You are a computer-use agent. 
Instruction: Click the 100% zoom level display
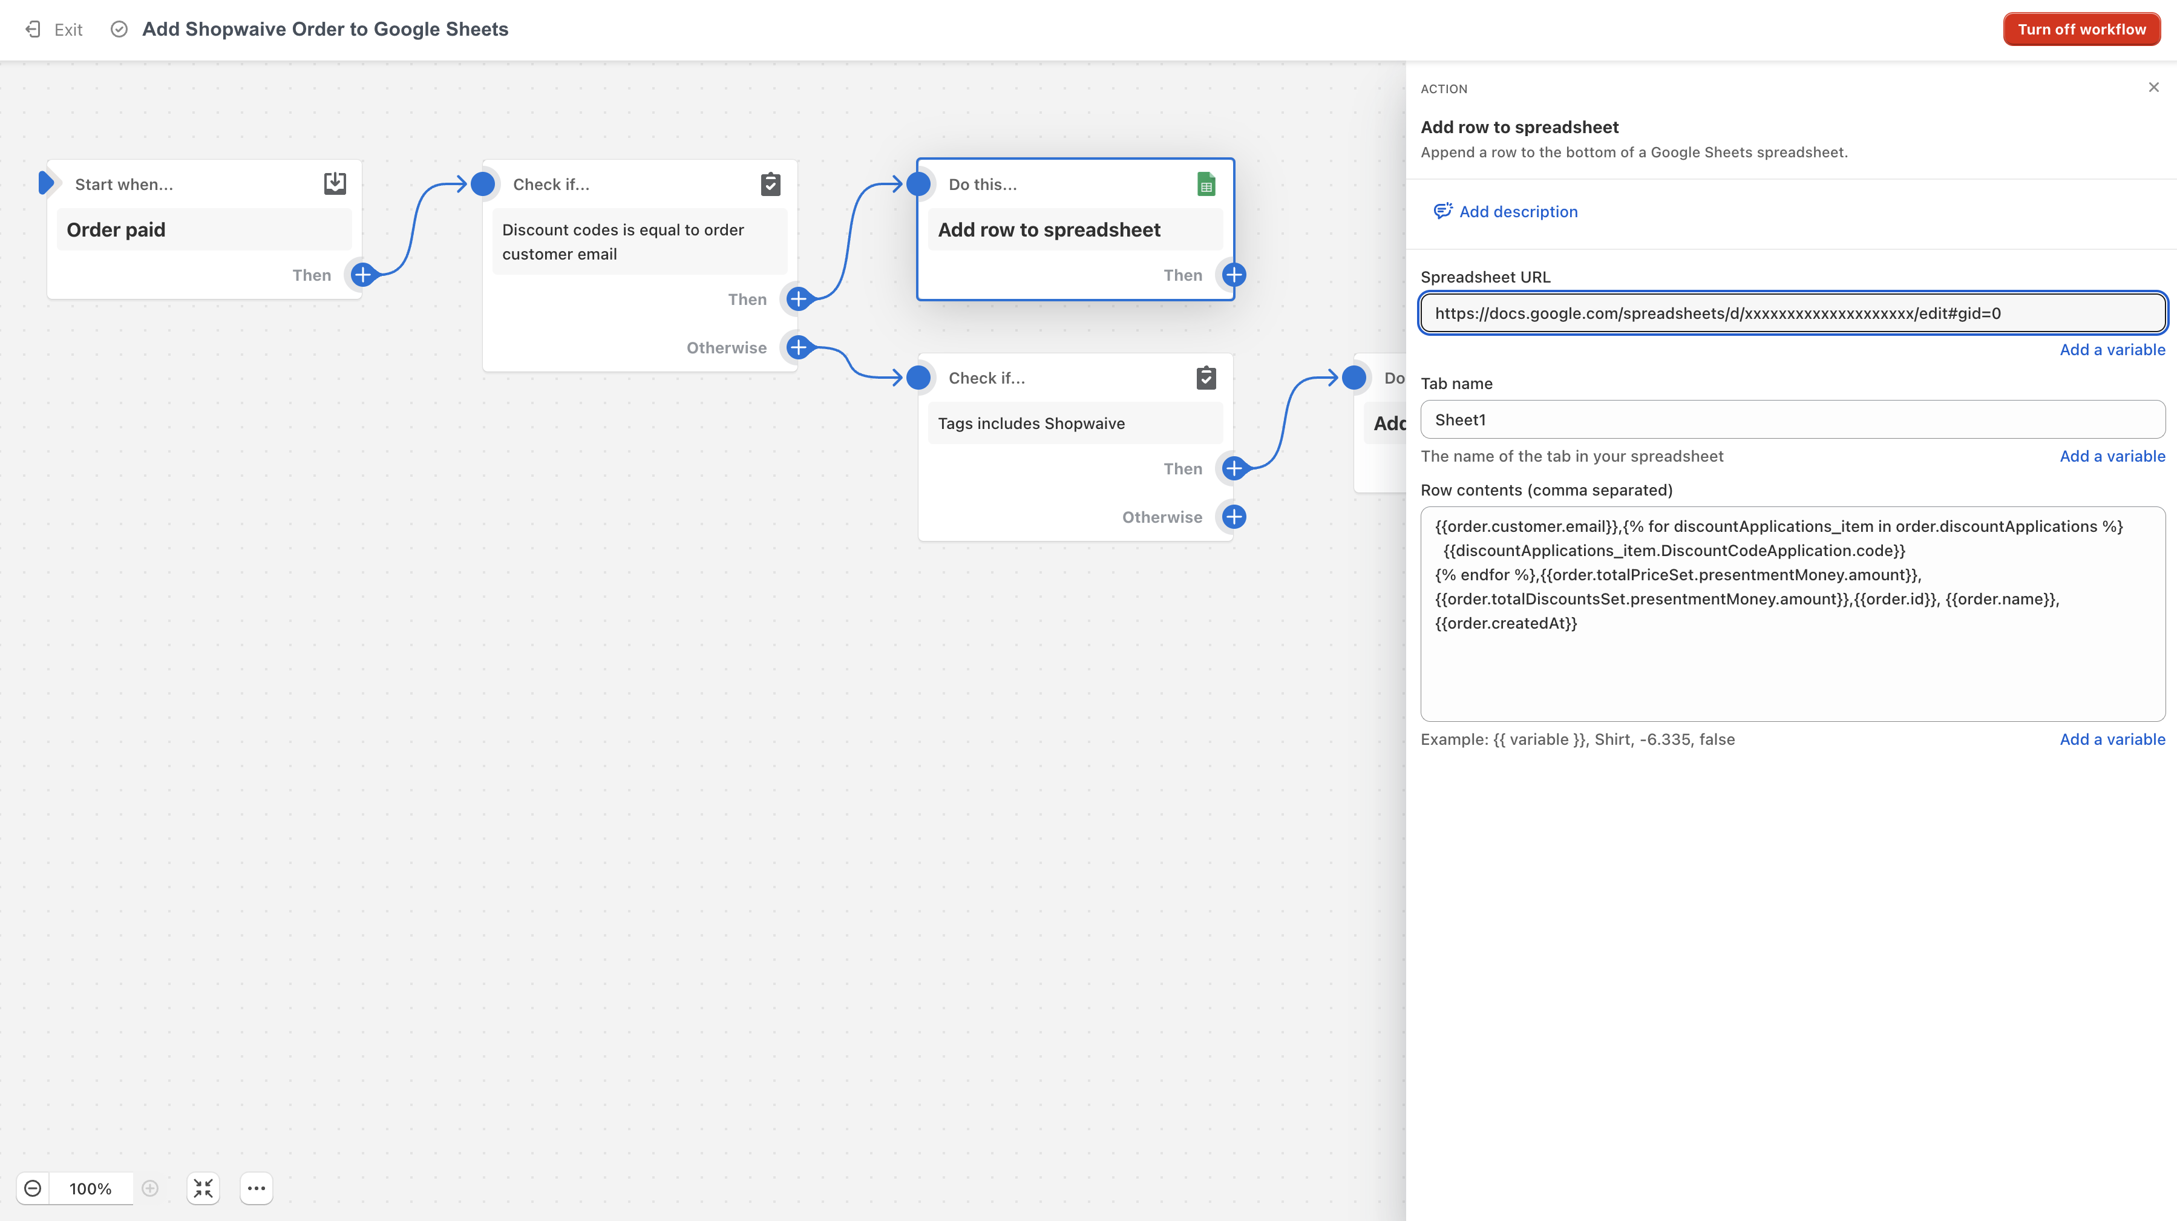pos(90,1188)
